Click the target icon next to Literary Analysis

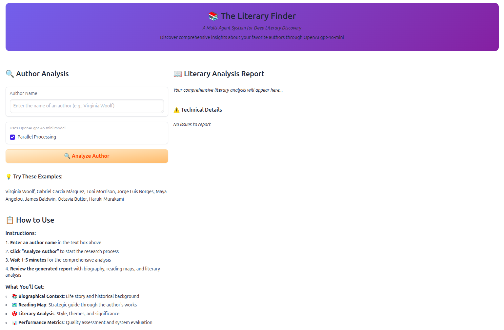coord(14,313)
